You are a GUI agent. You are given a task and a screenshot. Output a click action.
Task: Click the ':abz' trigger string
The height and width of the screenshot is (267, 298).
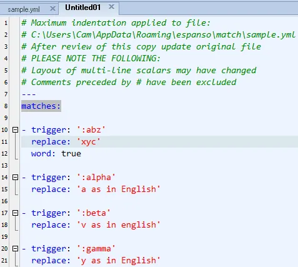(91, 130)
